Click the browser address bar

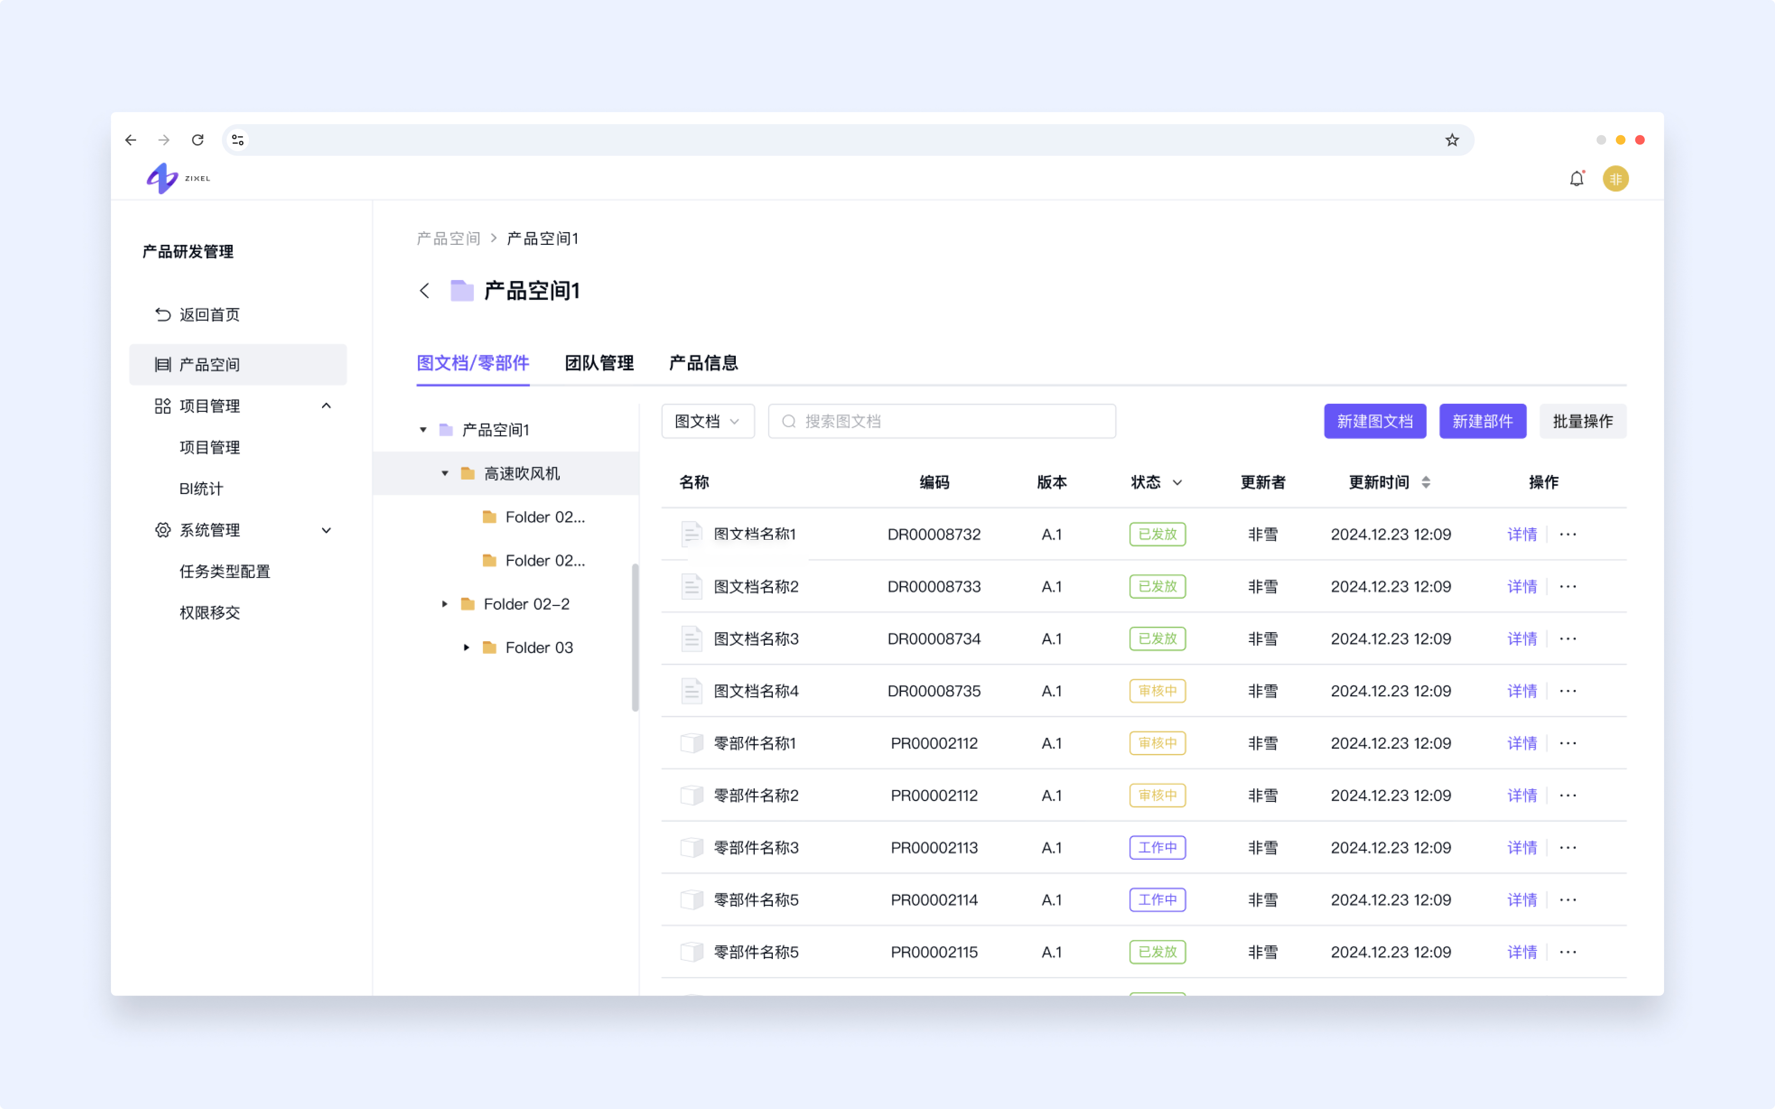coord(847,140)
